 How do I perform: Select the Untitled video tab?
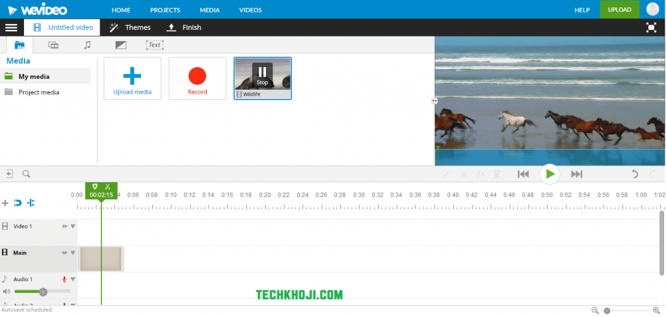(62, 27)
